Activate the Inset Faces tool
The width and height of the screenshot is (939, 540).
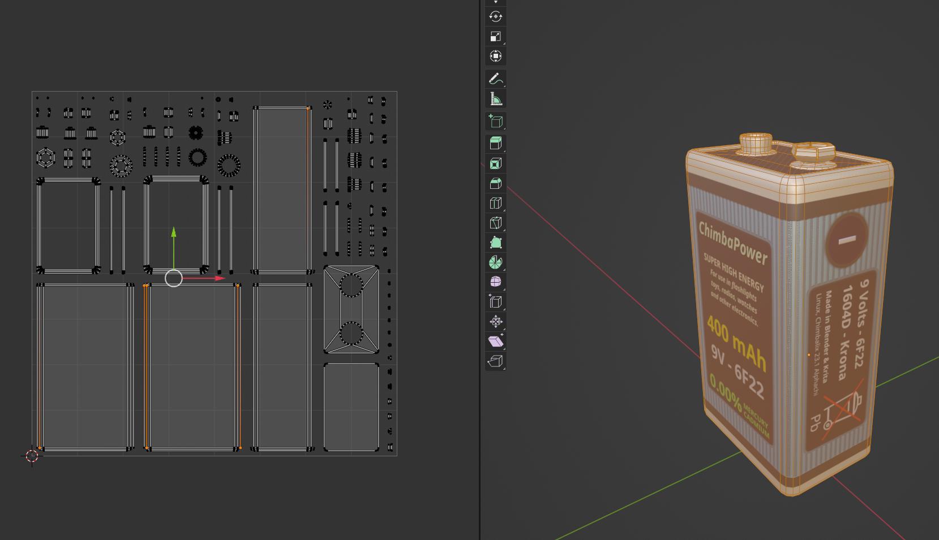tap(495, 163)
